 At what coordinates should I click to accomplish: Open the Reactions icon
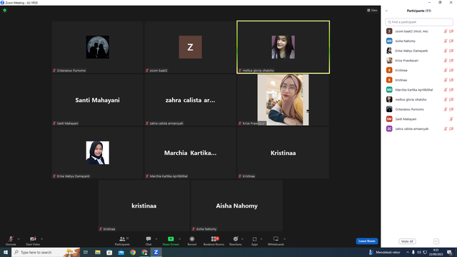pos(236,239)
